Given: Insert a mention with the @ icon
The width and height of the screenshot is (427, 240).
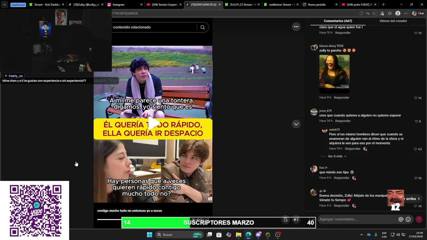Looking at the screenshot, I should [x=401, y=219].
